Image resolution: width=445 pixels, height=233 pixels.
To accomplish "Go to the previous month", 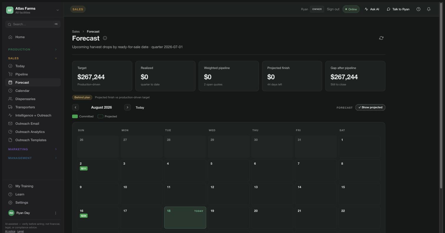I will click(75, 107).
